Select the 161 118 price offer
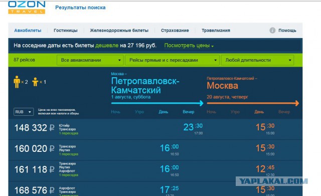The width and height of the screenshot is (321, 196). point(31,169)
